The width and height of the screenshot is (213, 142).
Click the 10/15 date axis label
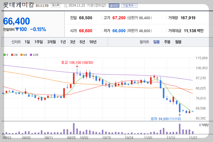pos(106,138)
